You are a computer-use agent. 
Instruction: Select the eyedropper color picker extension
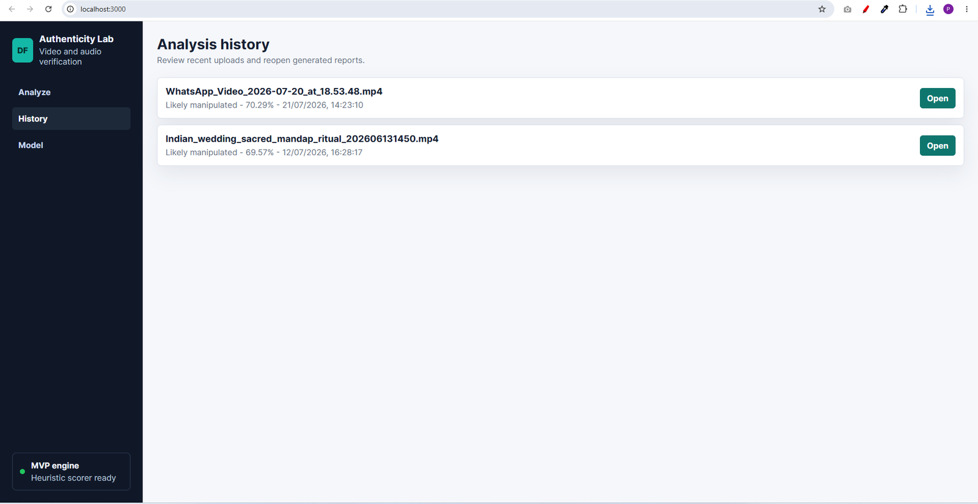[x=884, y=9]
